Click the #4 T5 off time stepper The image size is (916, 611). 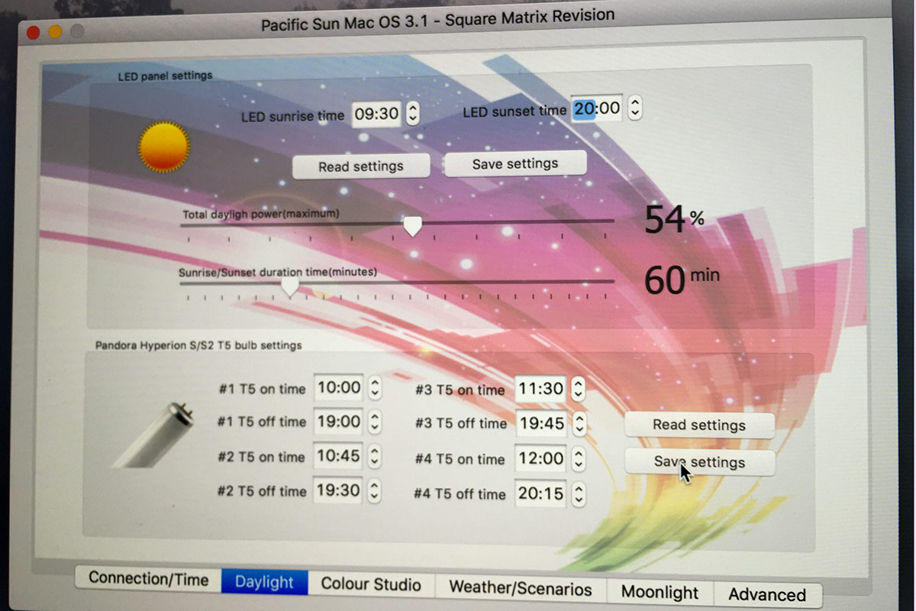(579, 493)
